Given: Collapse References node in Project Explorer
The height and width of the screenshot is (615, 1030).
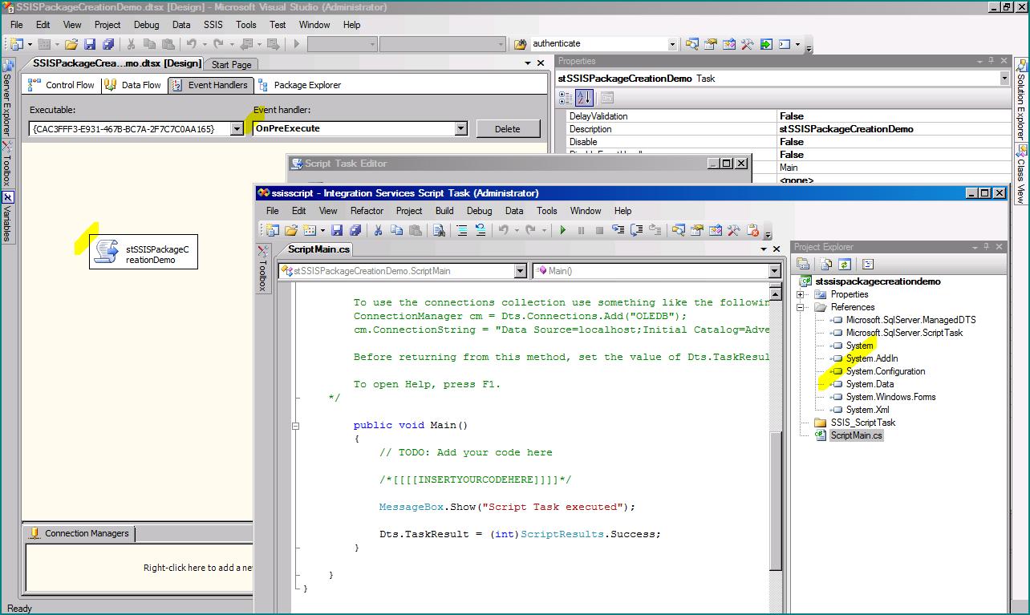Looking at the screenshot, I should click(800, 307).
